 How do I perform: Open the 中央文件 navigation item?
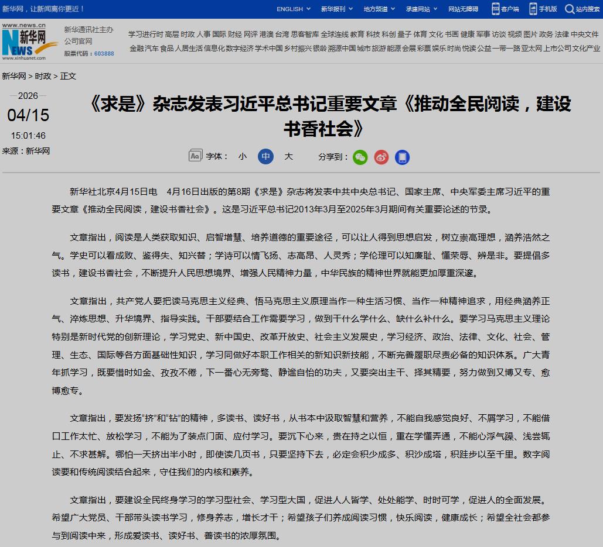585,35
